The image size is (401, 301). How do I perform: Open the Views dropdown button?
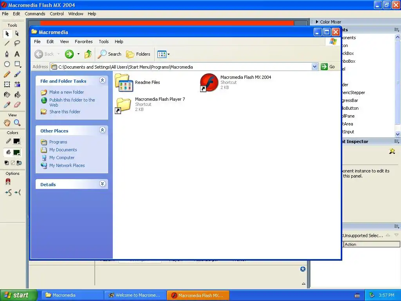pyautogui.click(x=163, y=54)
